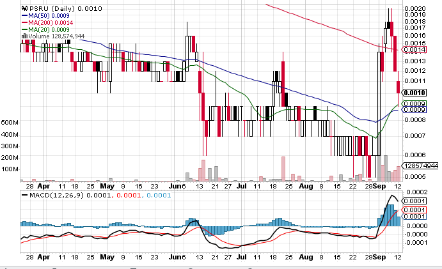Click the 0.0000 label on MACD axis
Image resolution: width=442 pixels, height=269 pixels.
tap(417, 226)
